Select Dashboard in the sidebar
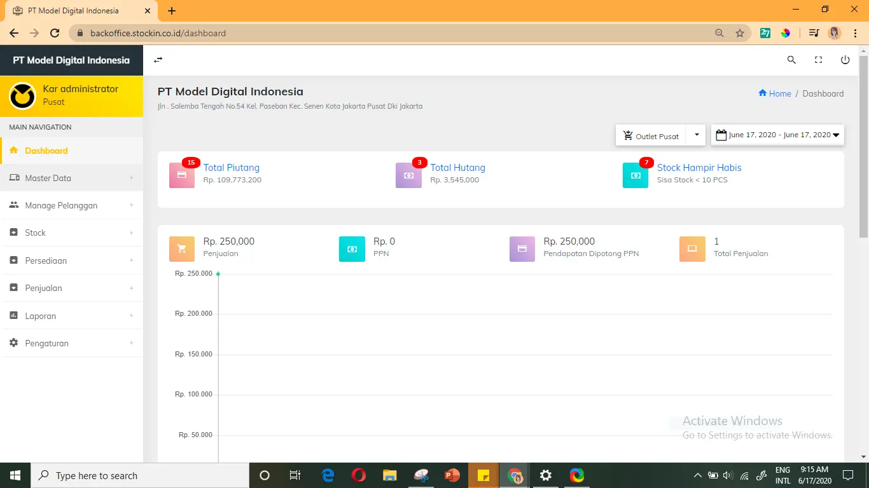The width and height of the screenshot is (869, 488). (71, 151)
